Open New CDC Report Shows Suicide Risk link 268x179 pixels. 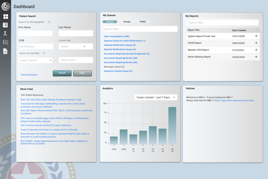(x=56, y=112)
